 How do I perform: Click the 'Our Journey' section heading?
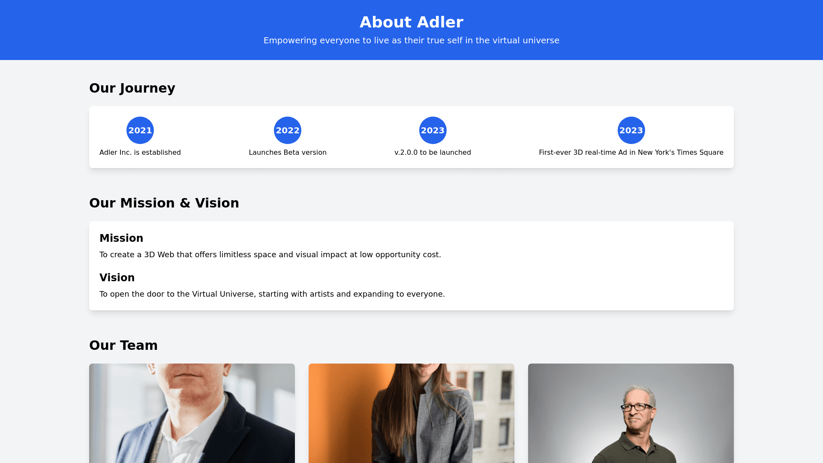point(132,88)
